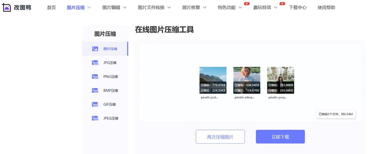Select the BMP压缩 sidebar icon

[95, 90]
